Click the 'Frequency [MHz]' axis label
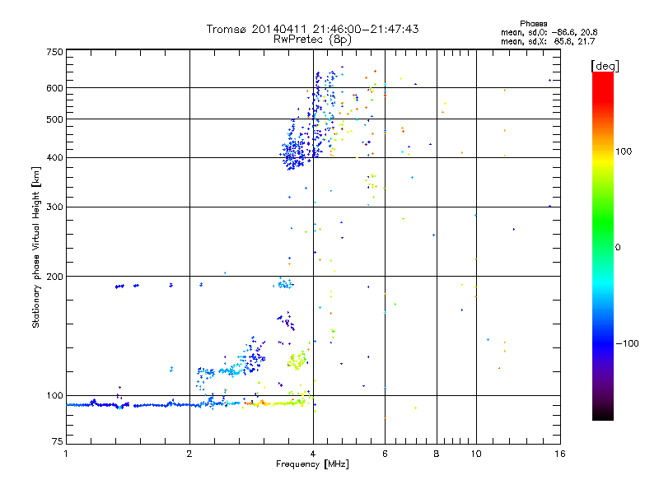The height and width of the screenshot is (494, 659). 312,464
